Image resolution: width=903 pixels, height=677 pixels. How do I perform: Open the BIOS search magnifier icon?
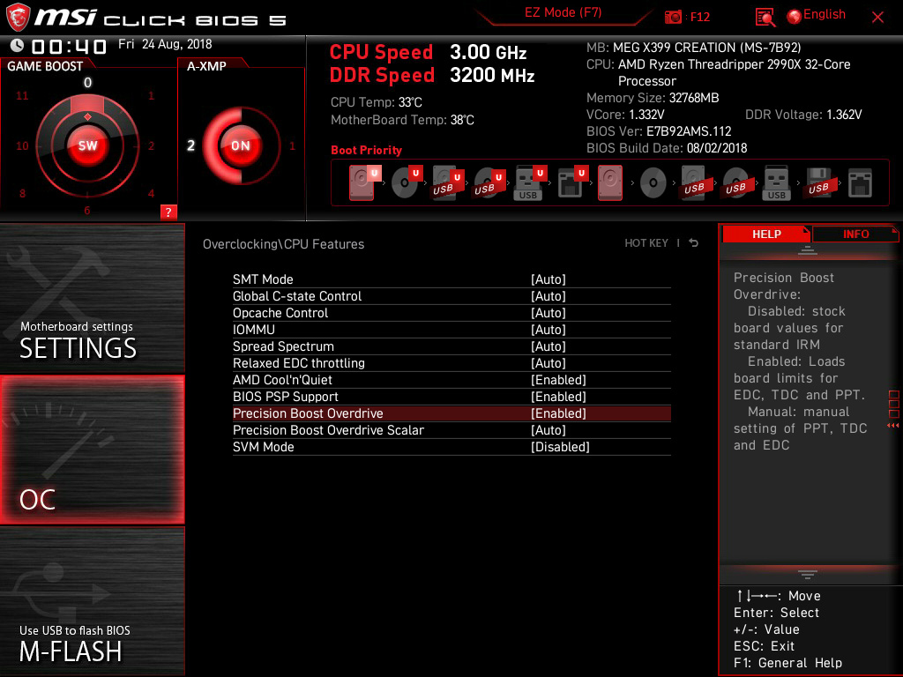[765, 18]
